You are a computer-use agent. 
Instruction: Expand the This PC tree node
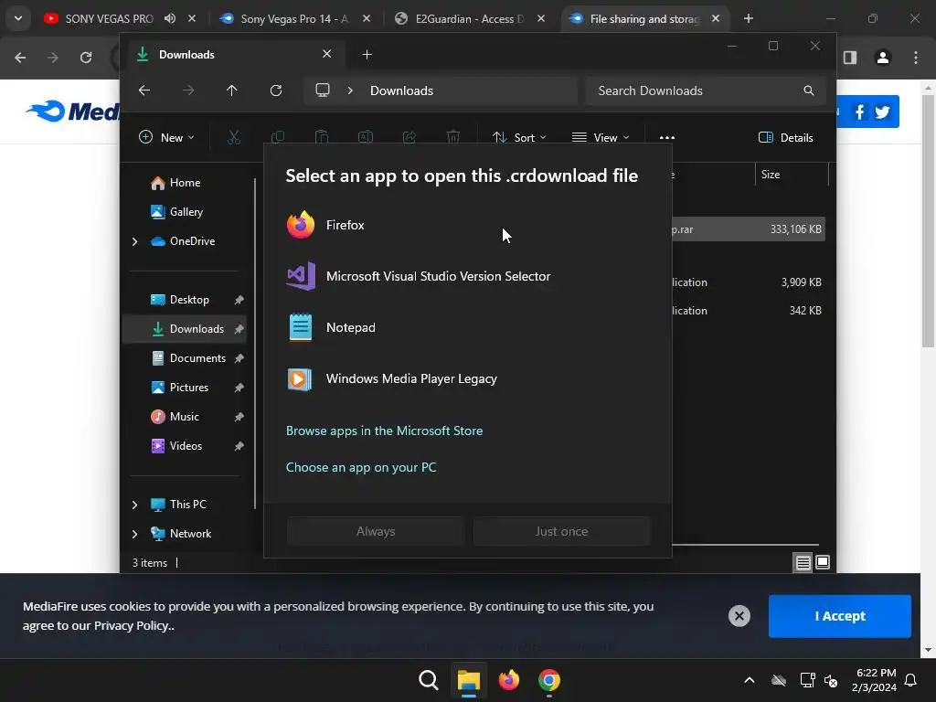coord(135,505)
